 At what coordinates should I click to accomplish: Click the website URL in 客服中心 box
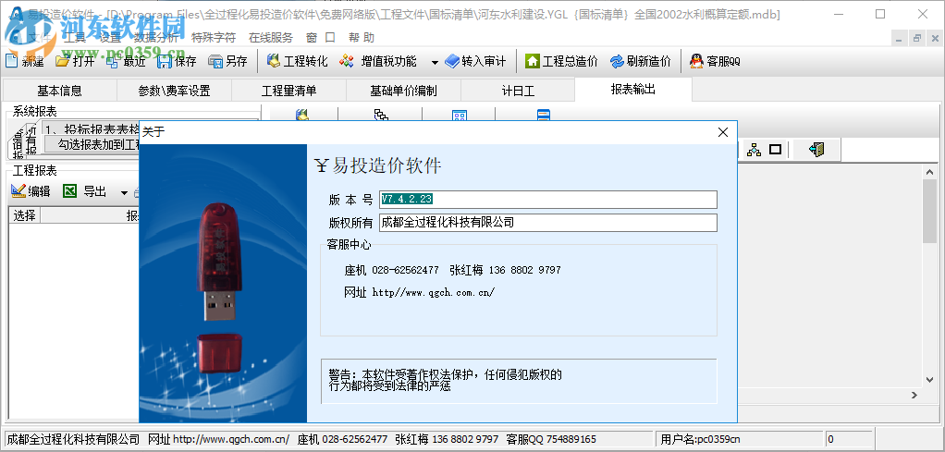[434, 292]
